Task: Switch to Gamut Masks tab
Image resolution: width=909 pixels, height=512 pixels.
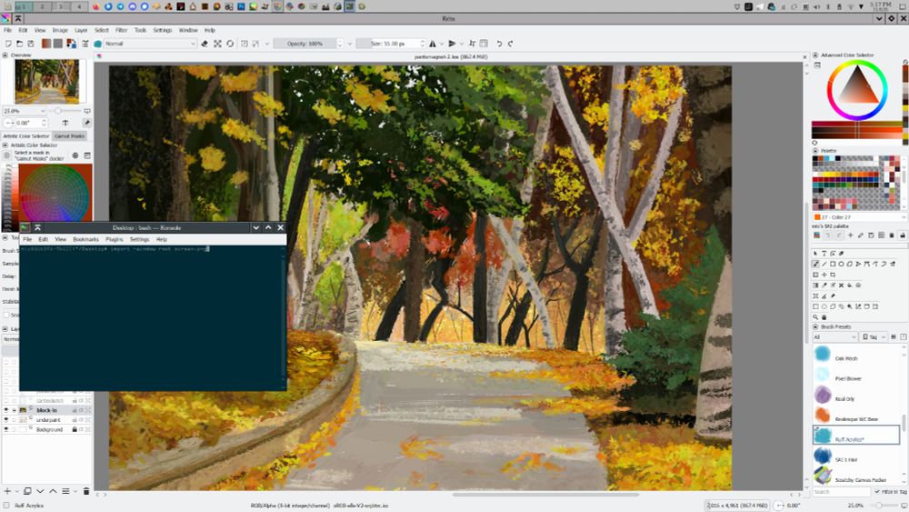Action: [x=70, y=136]
